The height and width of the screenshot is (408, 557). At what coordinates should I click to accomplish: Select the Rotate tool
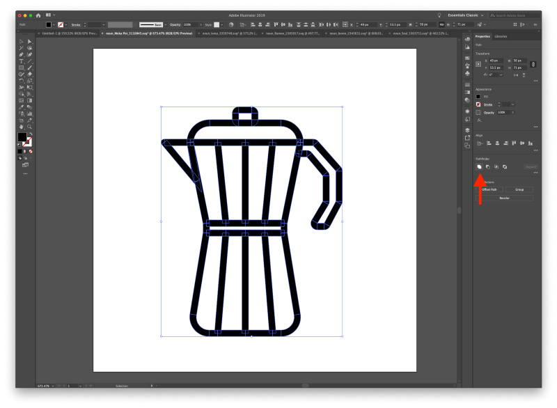22,81
